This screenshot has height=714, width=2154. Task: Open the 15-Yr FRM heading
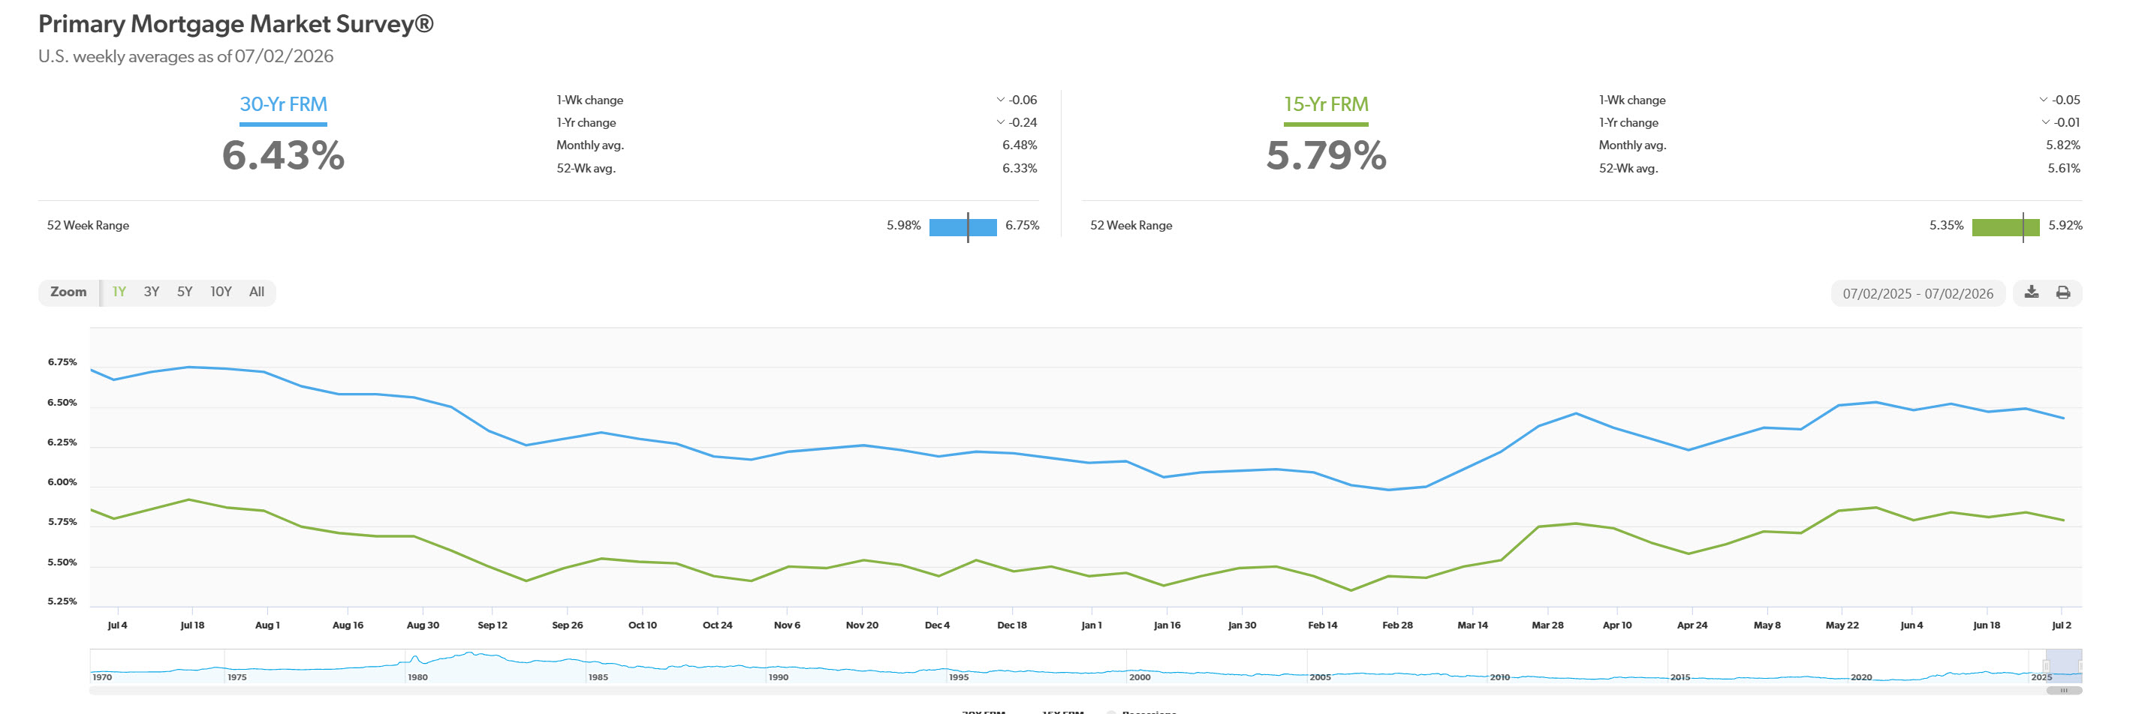coord(1326,104)
